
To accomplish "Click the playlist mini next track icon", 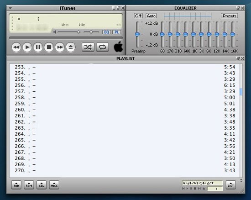I will click(x=199, y=189).
